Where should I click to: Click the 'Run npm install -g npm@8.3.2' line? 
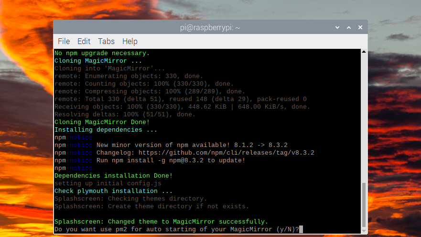coord(150,160)
